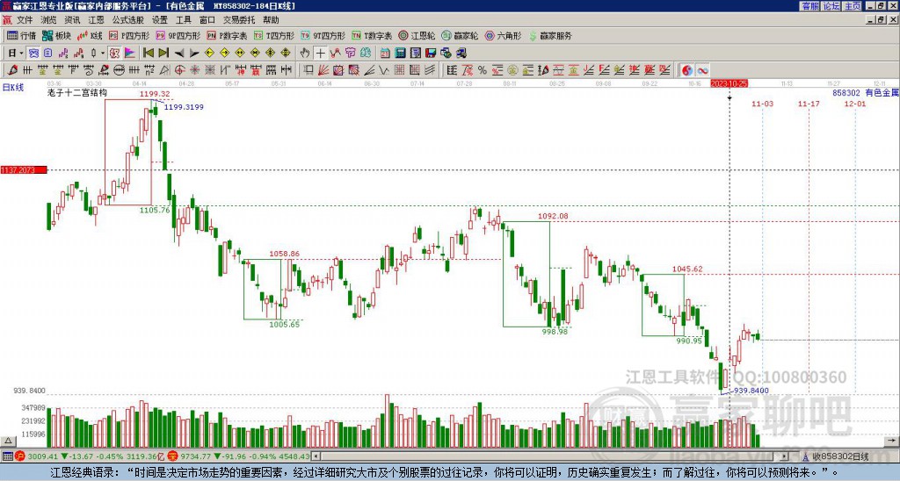Open the calendar icon on toolbar

[x=385, y=54]
